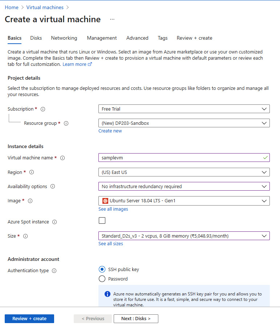The image size is (280, 326).
Task: Open the Tags tab
Action: pos(163,38)
